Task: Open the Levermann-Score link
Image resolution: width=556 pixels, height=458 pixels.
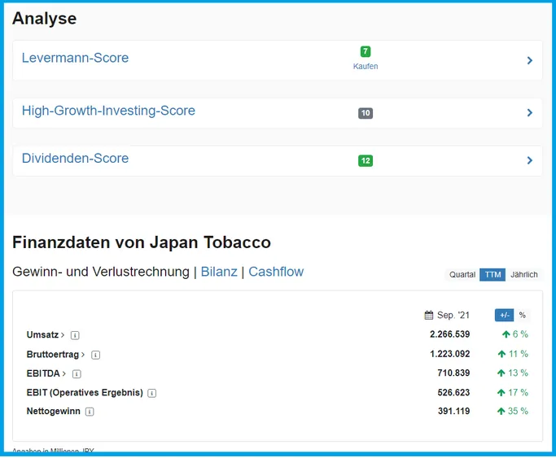Action: pyautogui.click(x=75, y=58)
